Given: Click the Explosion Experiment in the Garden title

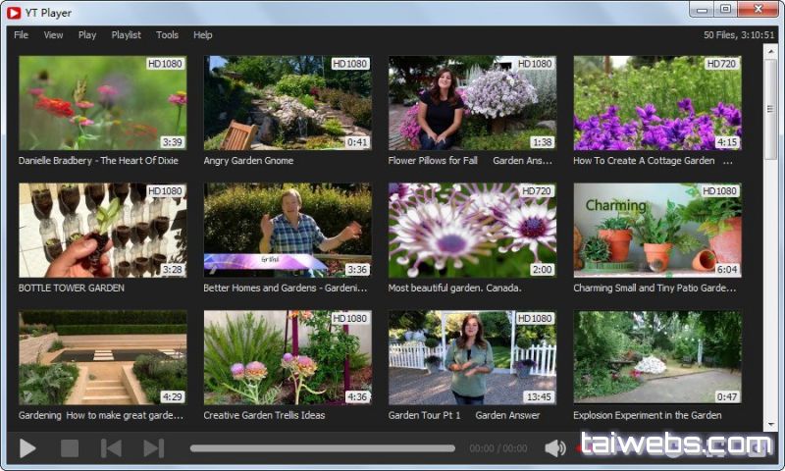Looking at the screenshot, I should [x=648, y=415].
